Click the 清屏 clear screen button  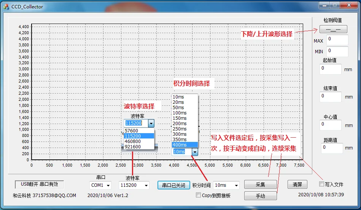coord(297,185)
